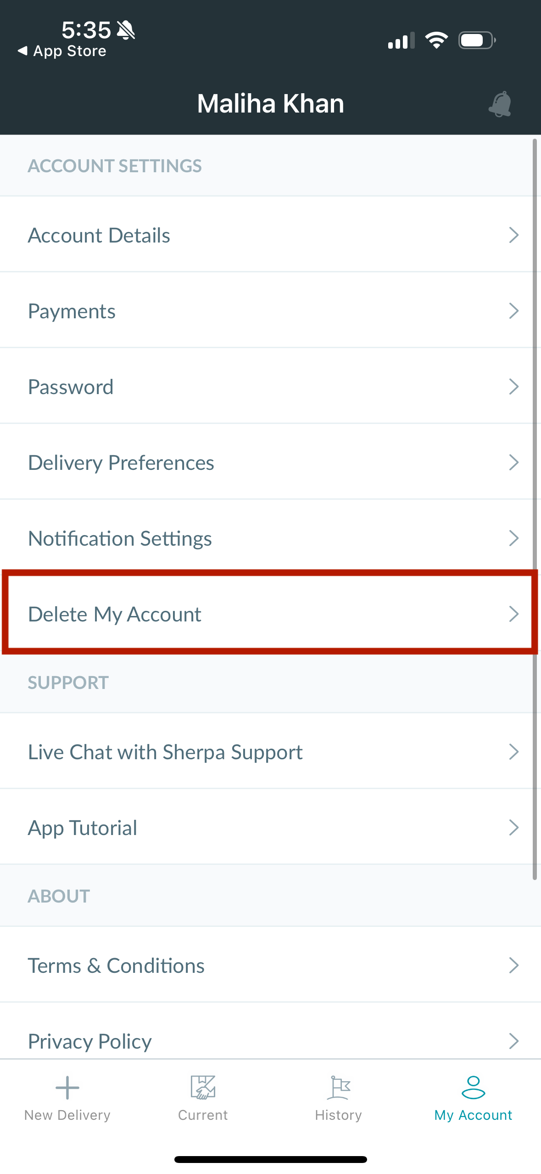Open the Current deliveries handshake icon
Viewport: 541px width, 1174px height.
tap(203, 1087)
